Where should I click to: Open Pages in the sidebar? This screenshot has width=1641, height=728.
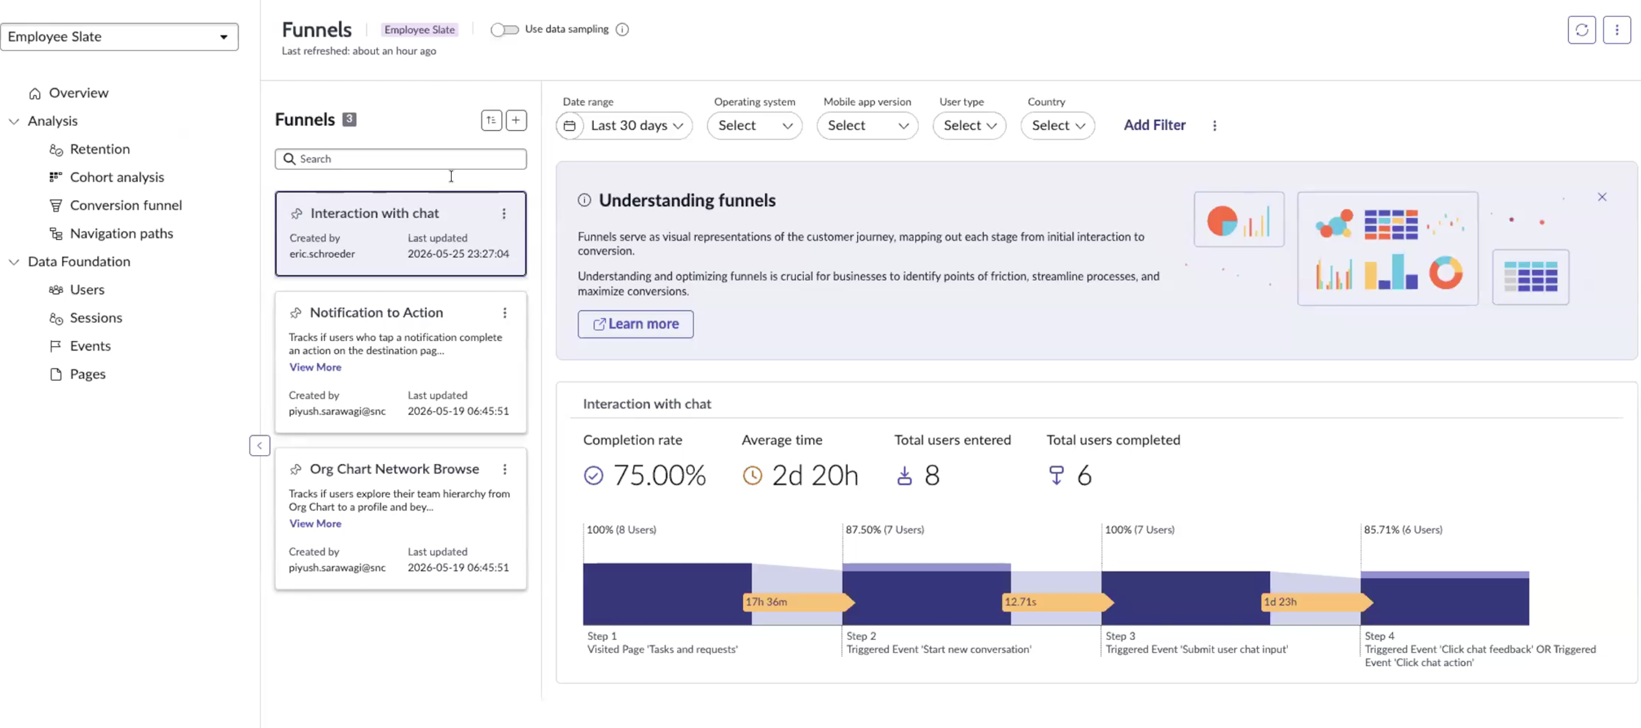coord(77,374)
